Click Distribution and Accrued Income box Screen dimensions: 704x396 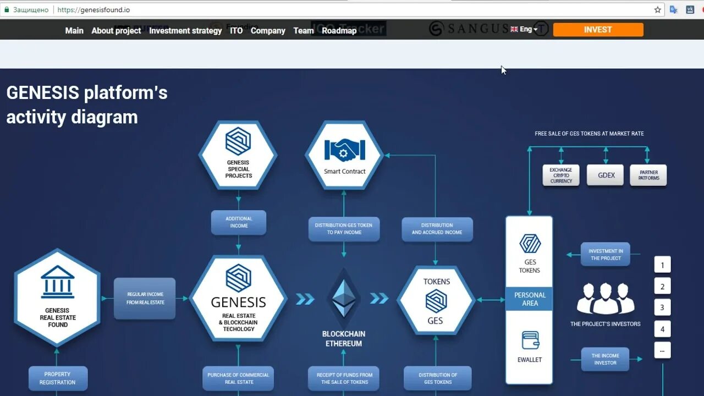tap(437, 229)
